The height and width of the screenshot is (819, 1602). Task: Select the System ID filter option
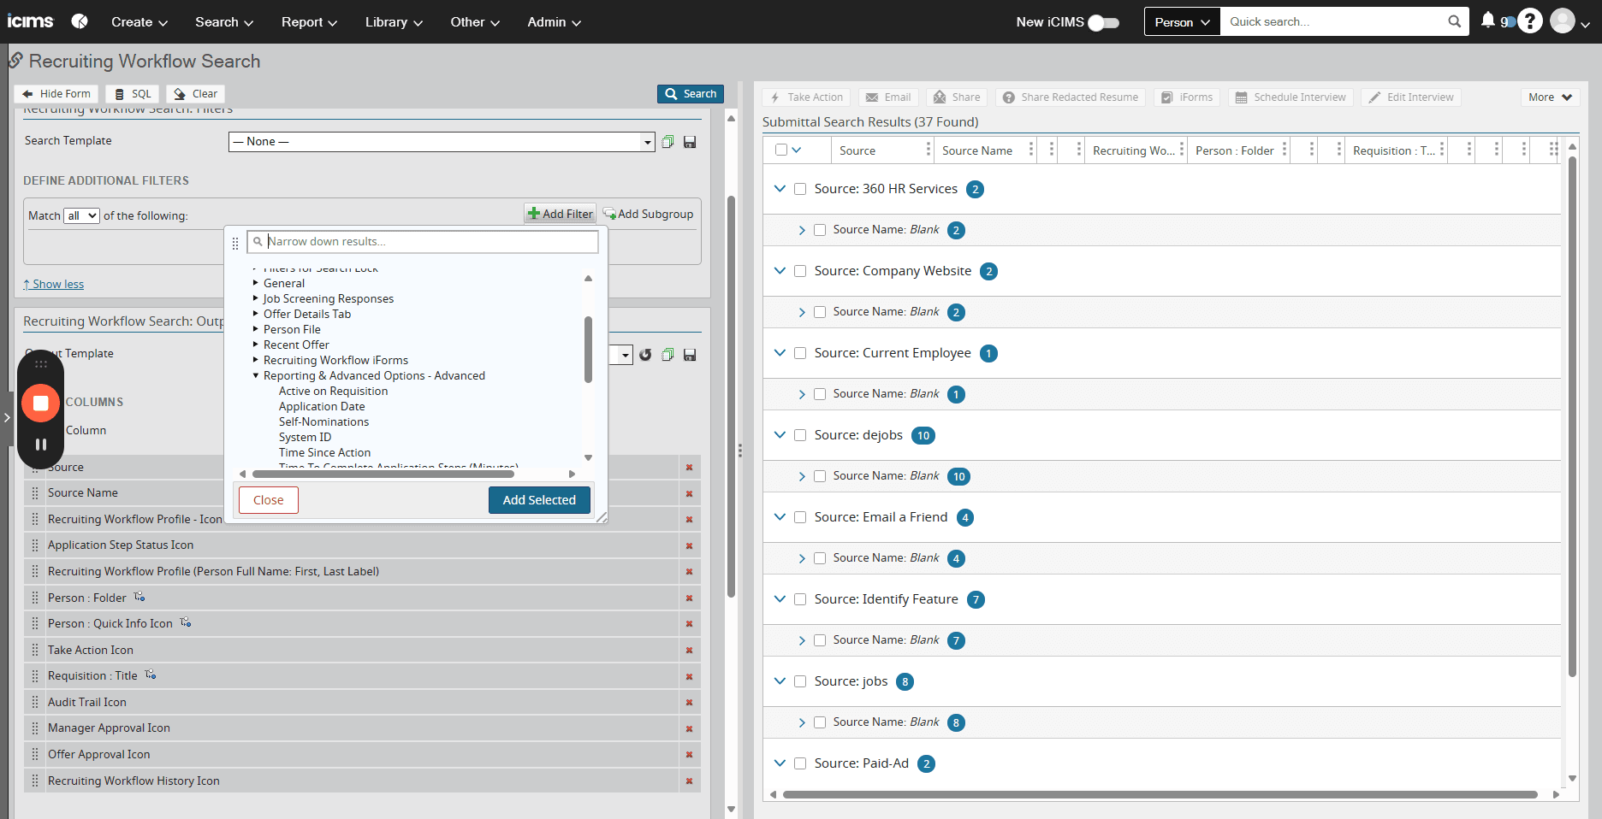[305, 437]
